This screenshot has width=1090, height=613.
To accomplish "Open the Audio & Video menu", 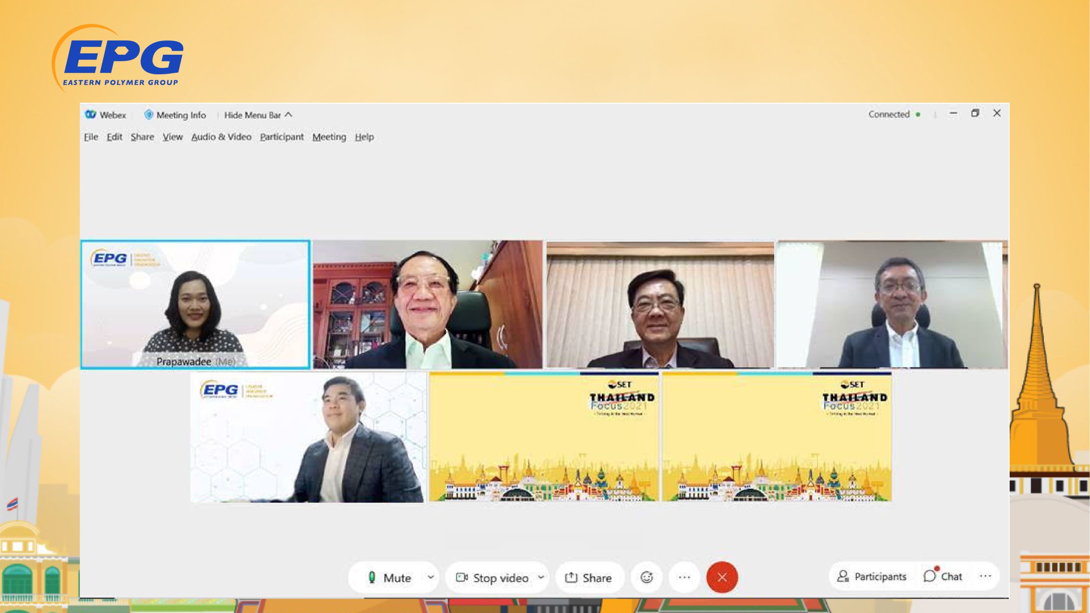I will click(220, 137).
